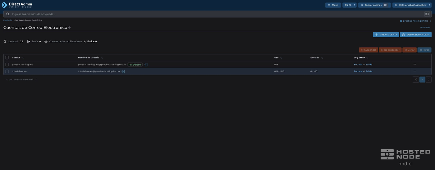Sort by Log SMTP column icon
The height and width of the screenshot is (170, 435).
[x=367, y=58]
